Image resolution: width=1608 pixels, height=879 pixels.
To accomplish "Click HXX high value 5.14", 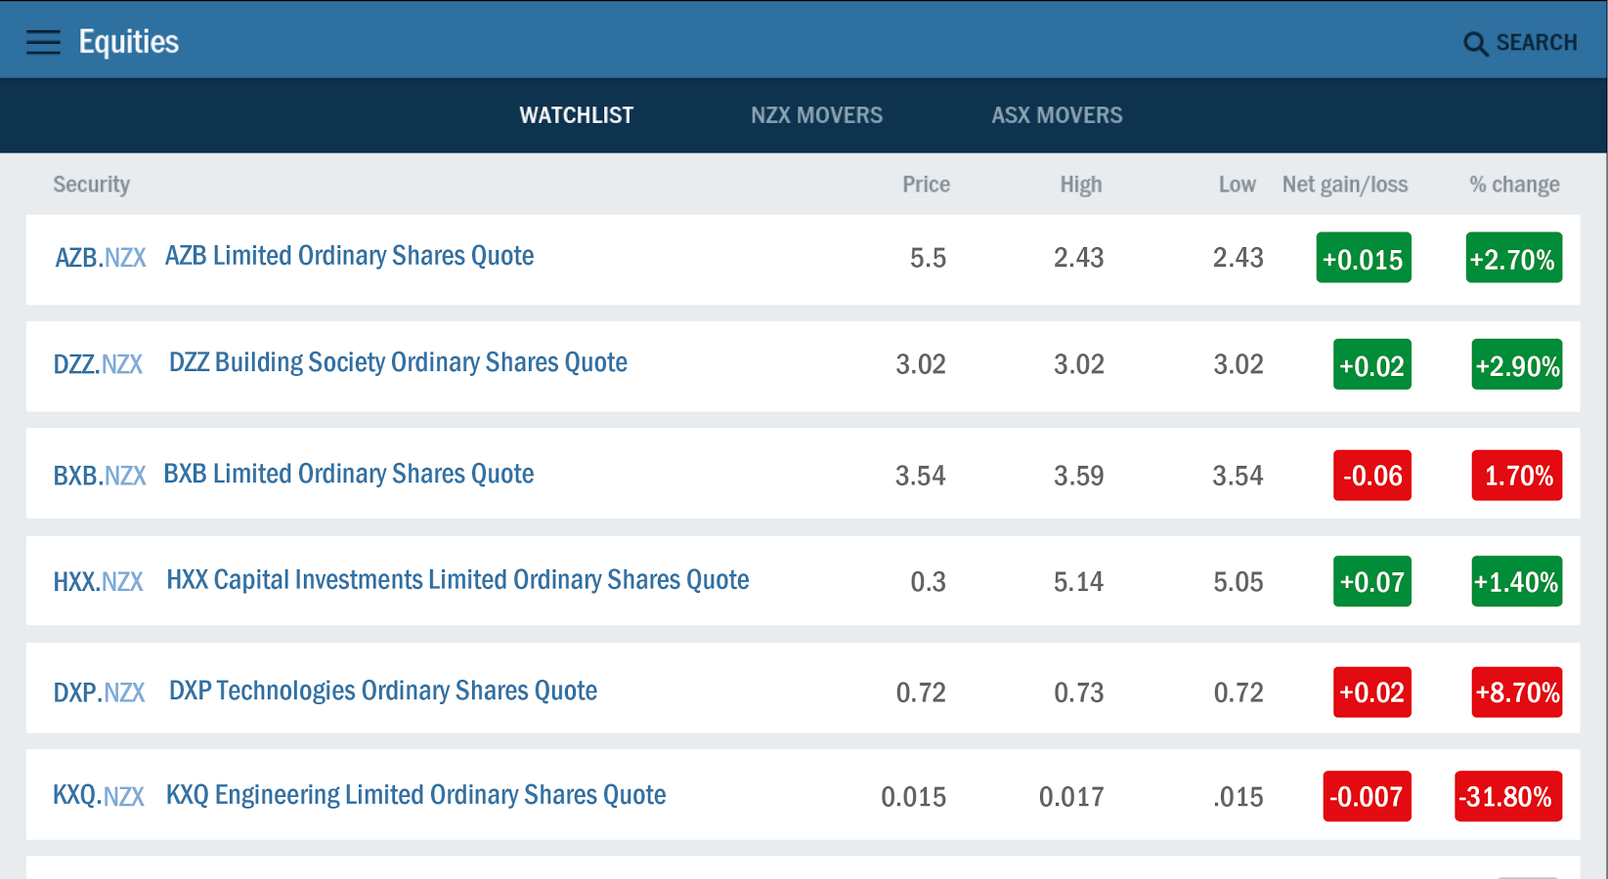I will (1078, 582).
